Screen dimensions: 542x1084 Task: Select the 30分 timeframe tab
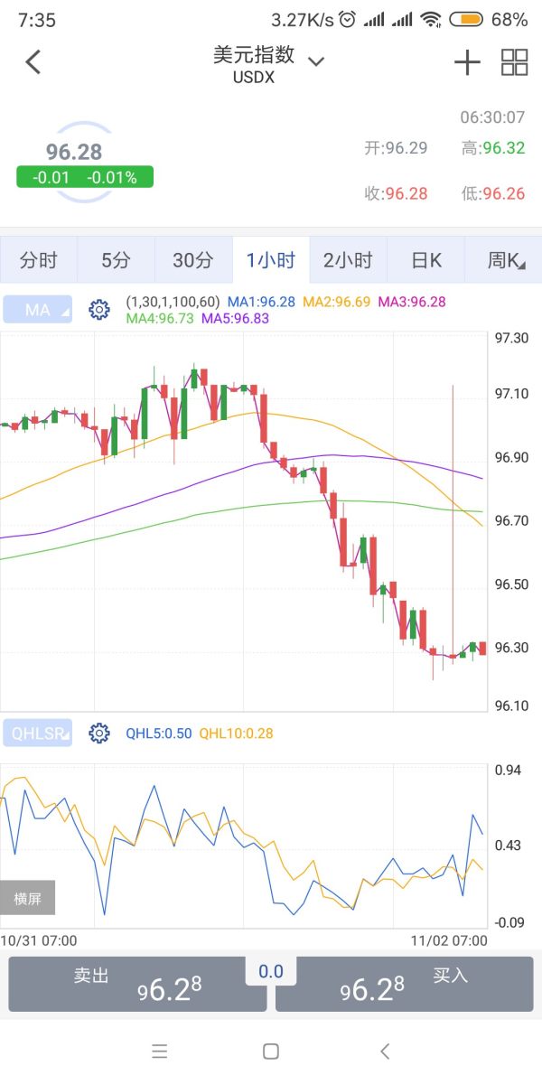[x=193, y=260]
